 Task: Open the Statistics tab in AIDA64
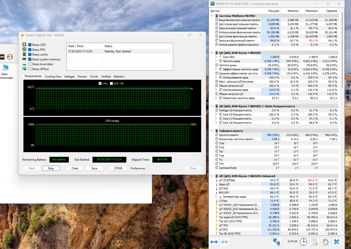coord(119,76)
